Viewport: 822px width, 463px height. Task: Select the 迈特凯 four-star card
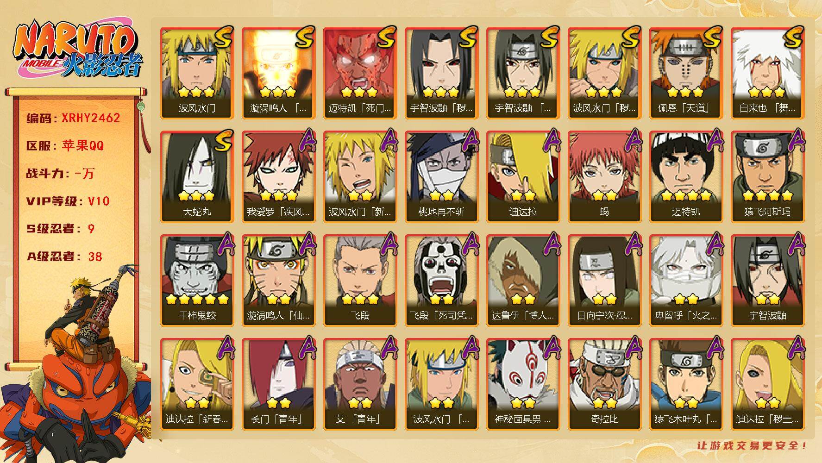click(x=686, y=177)
